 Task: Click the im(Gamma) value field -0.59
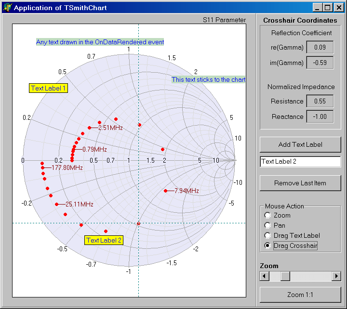tap(320, 63)
